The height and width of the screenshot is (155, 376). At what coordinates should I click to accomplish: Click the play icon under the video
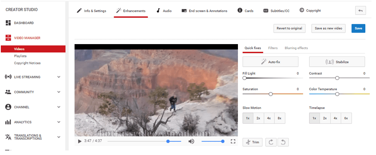(x=80, y=141)
